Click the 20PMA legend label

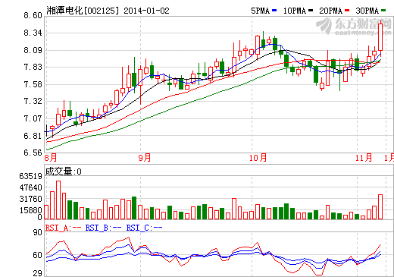point(331,11)
